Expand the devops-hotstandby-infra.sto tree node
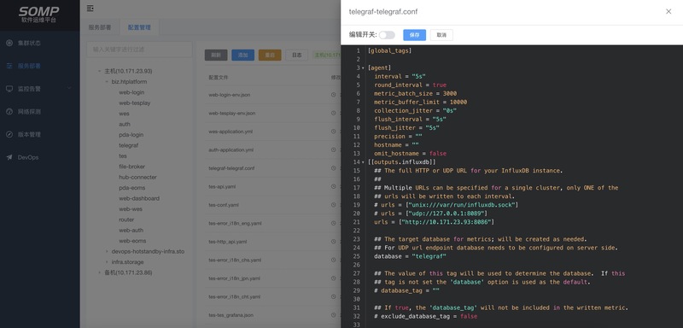The image size is (683, 328). (107, 251)
